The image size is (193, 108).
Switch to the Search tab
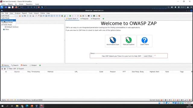[15, 65]
